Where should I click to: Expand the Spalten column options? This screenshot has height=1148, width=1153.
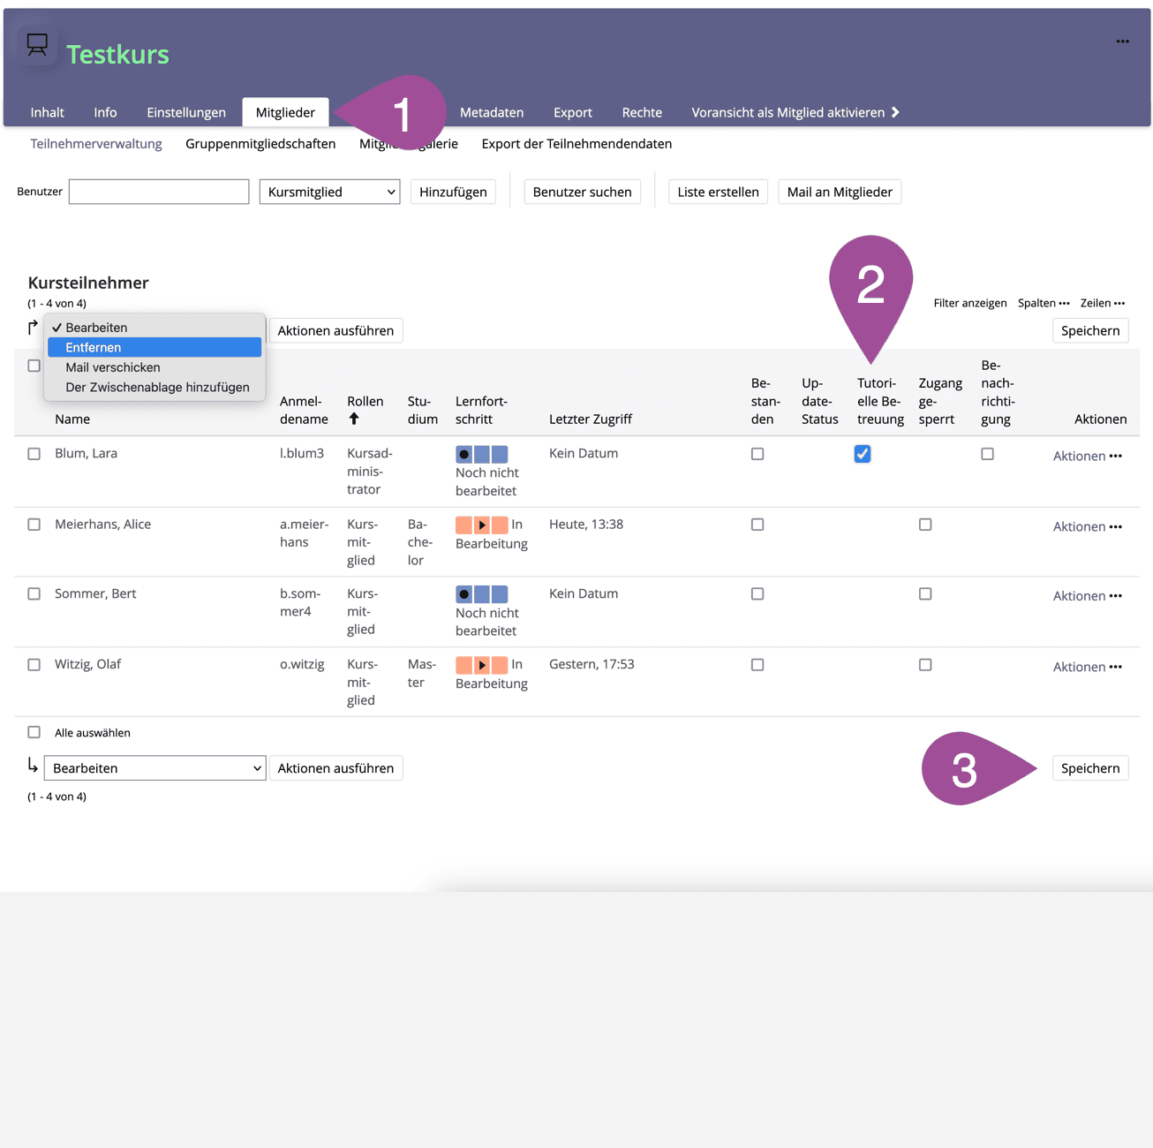1043,303
